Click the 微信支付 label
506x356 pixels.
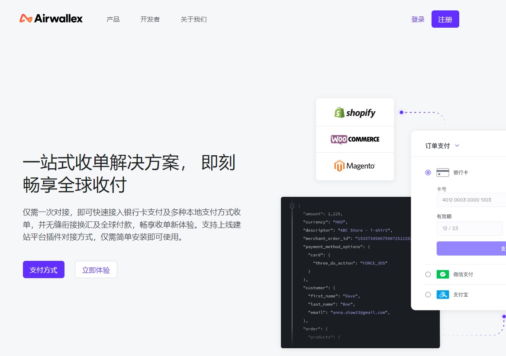463,274
